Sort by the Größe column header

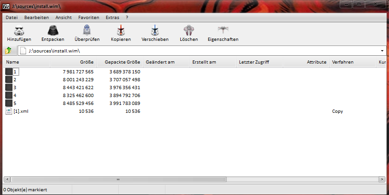click(x=74, y=62)
